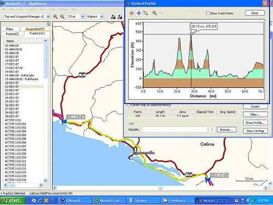Activate the zoom-area tool in Vertical Profile
Image resolution: width=273 pixels, height=205 pixels.
click(146, 13)
